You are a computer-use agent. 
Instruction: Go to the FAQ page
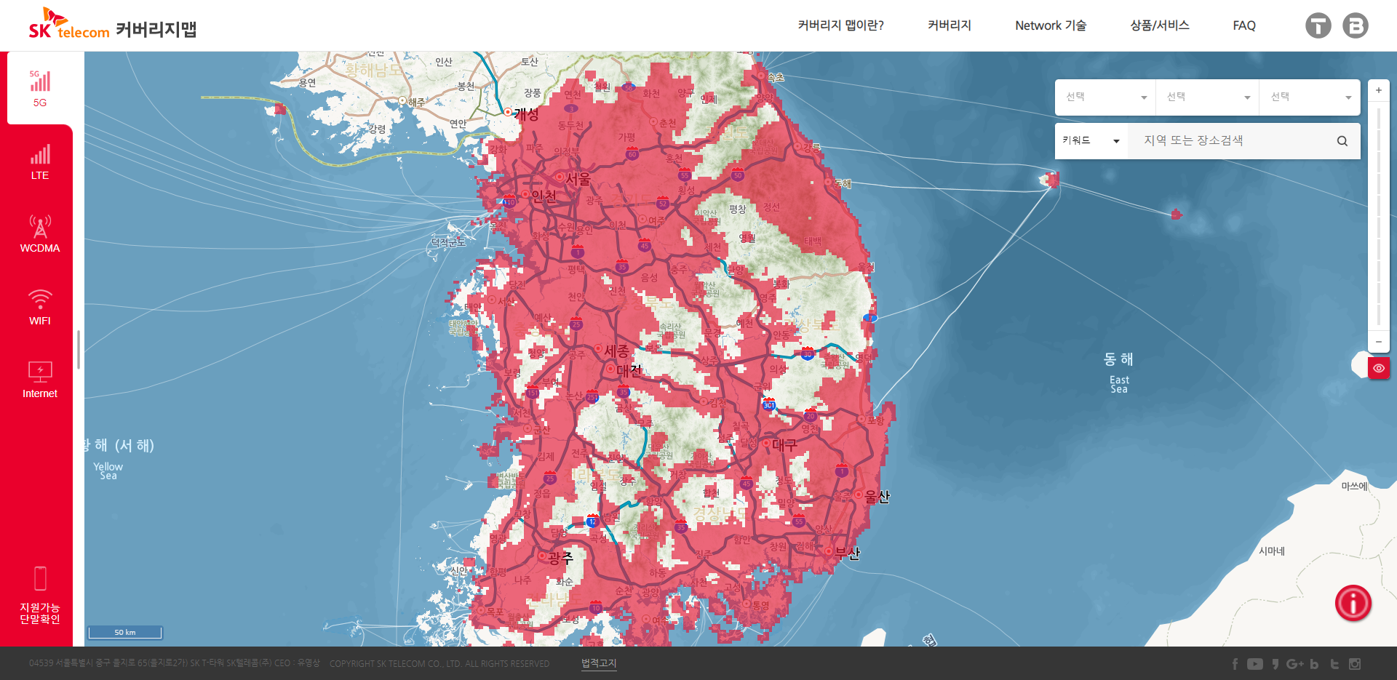[1243, 25]
